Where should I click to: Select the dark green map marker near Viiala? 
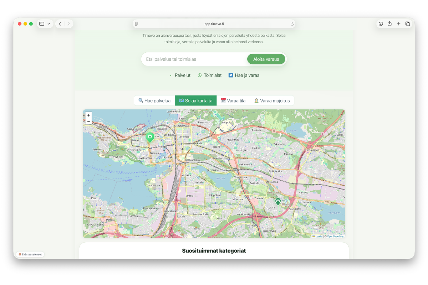278,202
